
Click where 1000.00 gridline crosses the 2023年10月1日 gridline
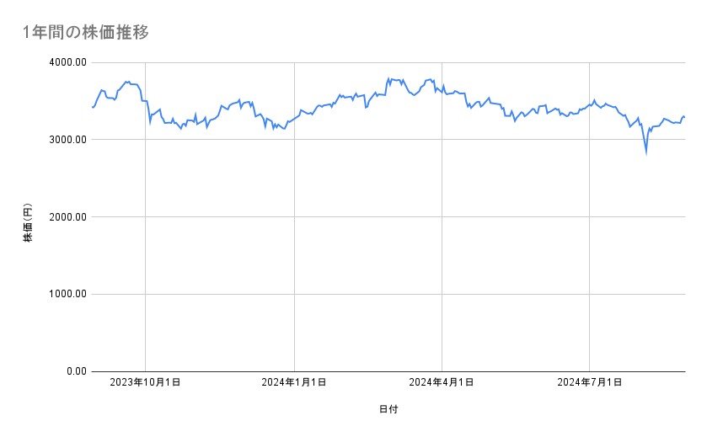(x=145, y=294)
